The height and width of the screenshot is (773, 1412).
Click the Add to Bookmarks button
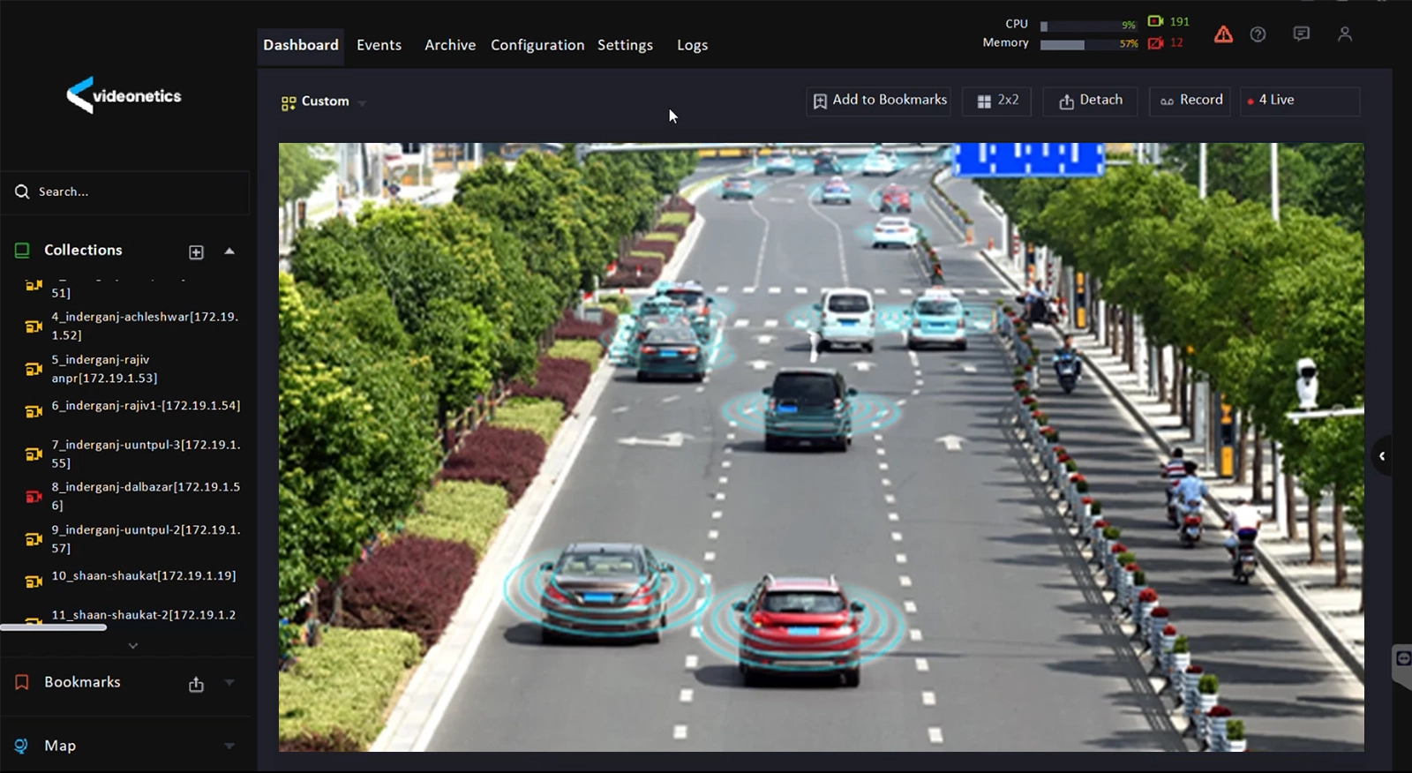pyautogui.click(x=879, y=101)
